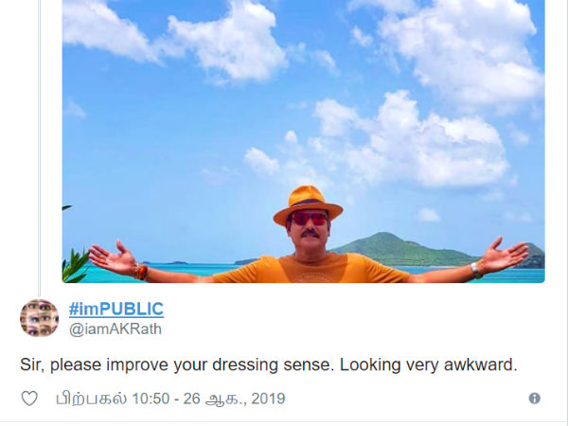Screen dimensions: 568x426
Task: Click the red sunglasses in the photo
Action: [309, 219]
